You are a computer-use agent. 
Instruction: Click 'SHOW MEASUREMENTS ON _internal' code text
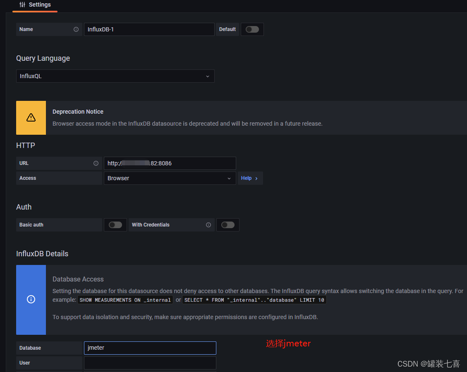point(125,300)
